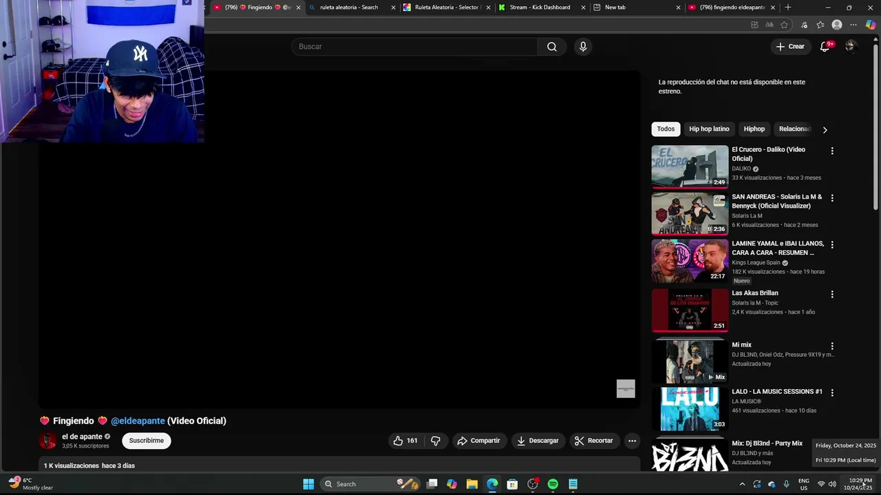
Task: Close the Kick Dashboard tab
Action: pos(583,8)
